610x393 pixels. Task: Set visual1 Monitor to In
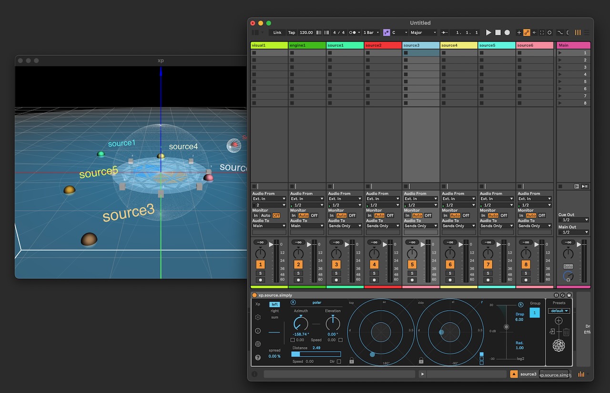click(x=256, y=216)
